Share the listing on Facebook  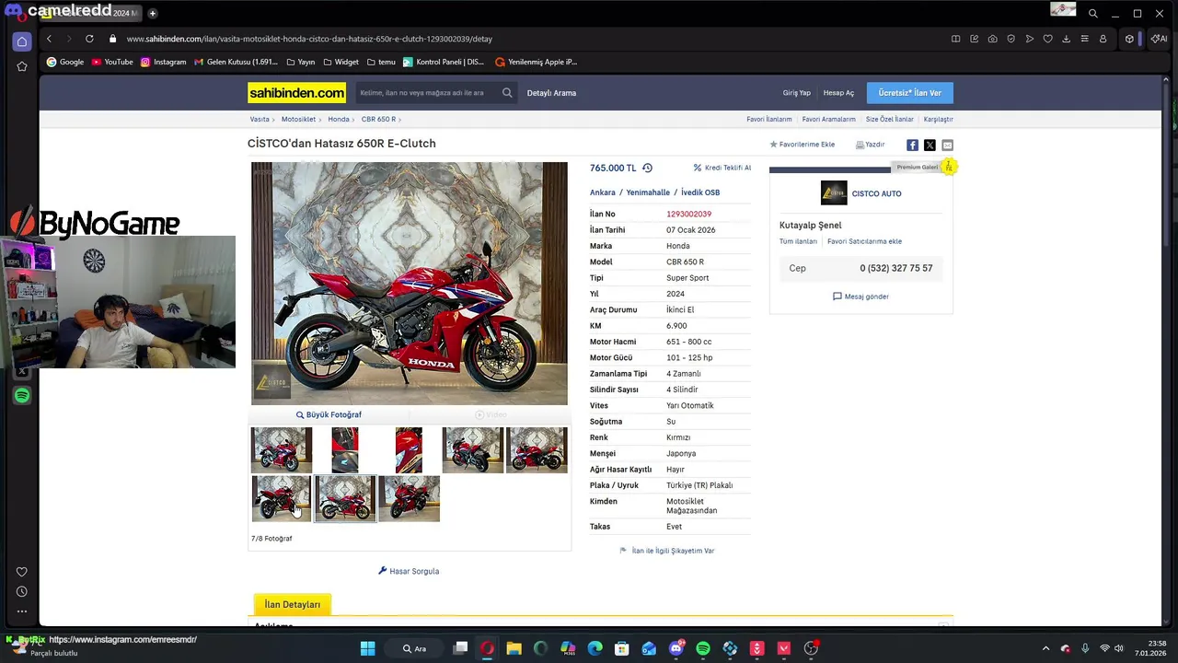pyautogui.click(x=912, y=145)
